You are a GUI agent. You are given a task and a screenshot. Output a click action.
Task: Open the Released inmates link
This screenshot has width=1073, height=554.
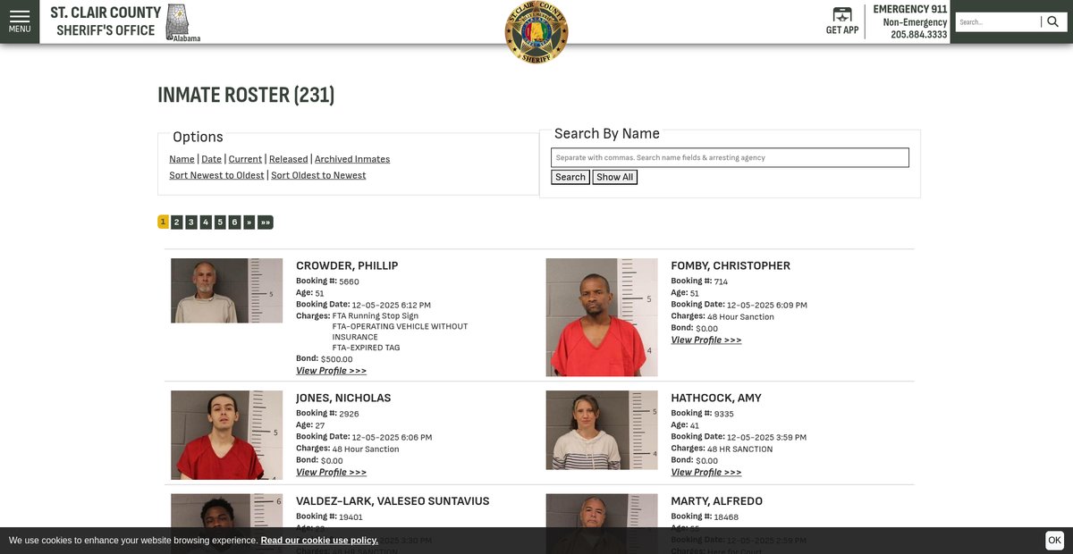(288, 159)
